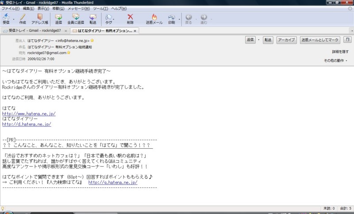Open the 移動(G) menu
This screenshot has height=214, width=354.
pos(58,8)
